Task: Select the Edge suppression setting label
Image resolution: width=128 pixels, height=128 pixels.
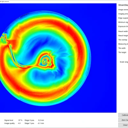Action: tap(123, 18)
